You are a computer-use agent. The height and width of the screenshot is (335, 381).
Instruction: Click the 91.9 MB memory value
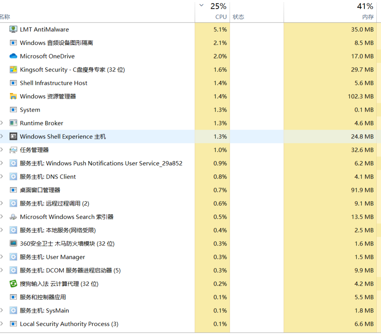click(362, 190)
